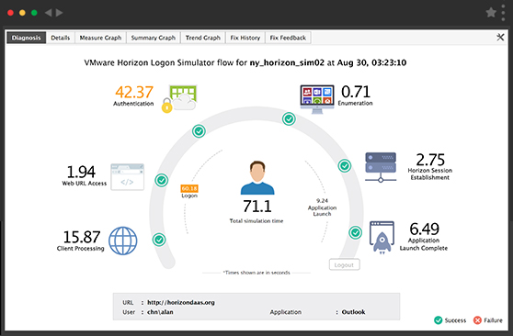The image size is (513, 336).
Task: Select the checkmark beside Horizon Session Establishment
Action: click(x=345, y=166)
